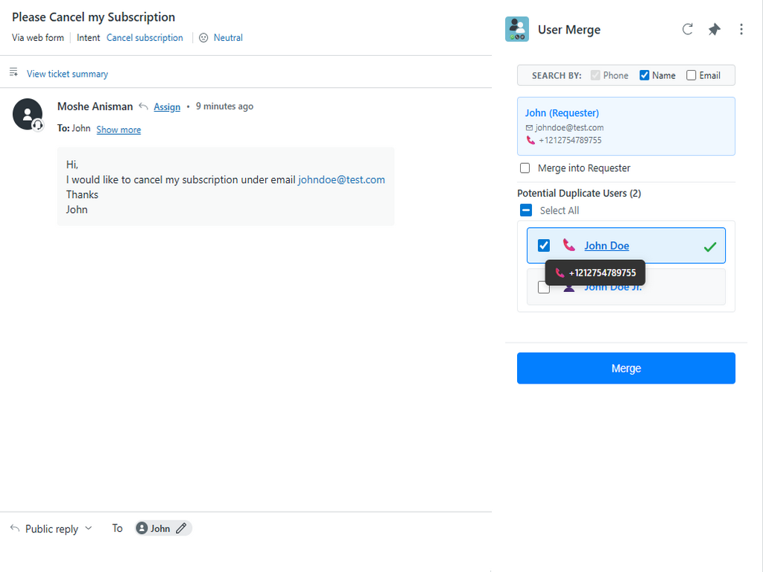Click the refresh icon in User Merge
The height and width of the screenshot is (572, 763).
click(688, 30)
